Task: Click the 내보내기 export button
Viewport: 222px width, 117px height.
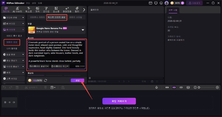Action: pyautogui.click(x=194, y=3)
